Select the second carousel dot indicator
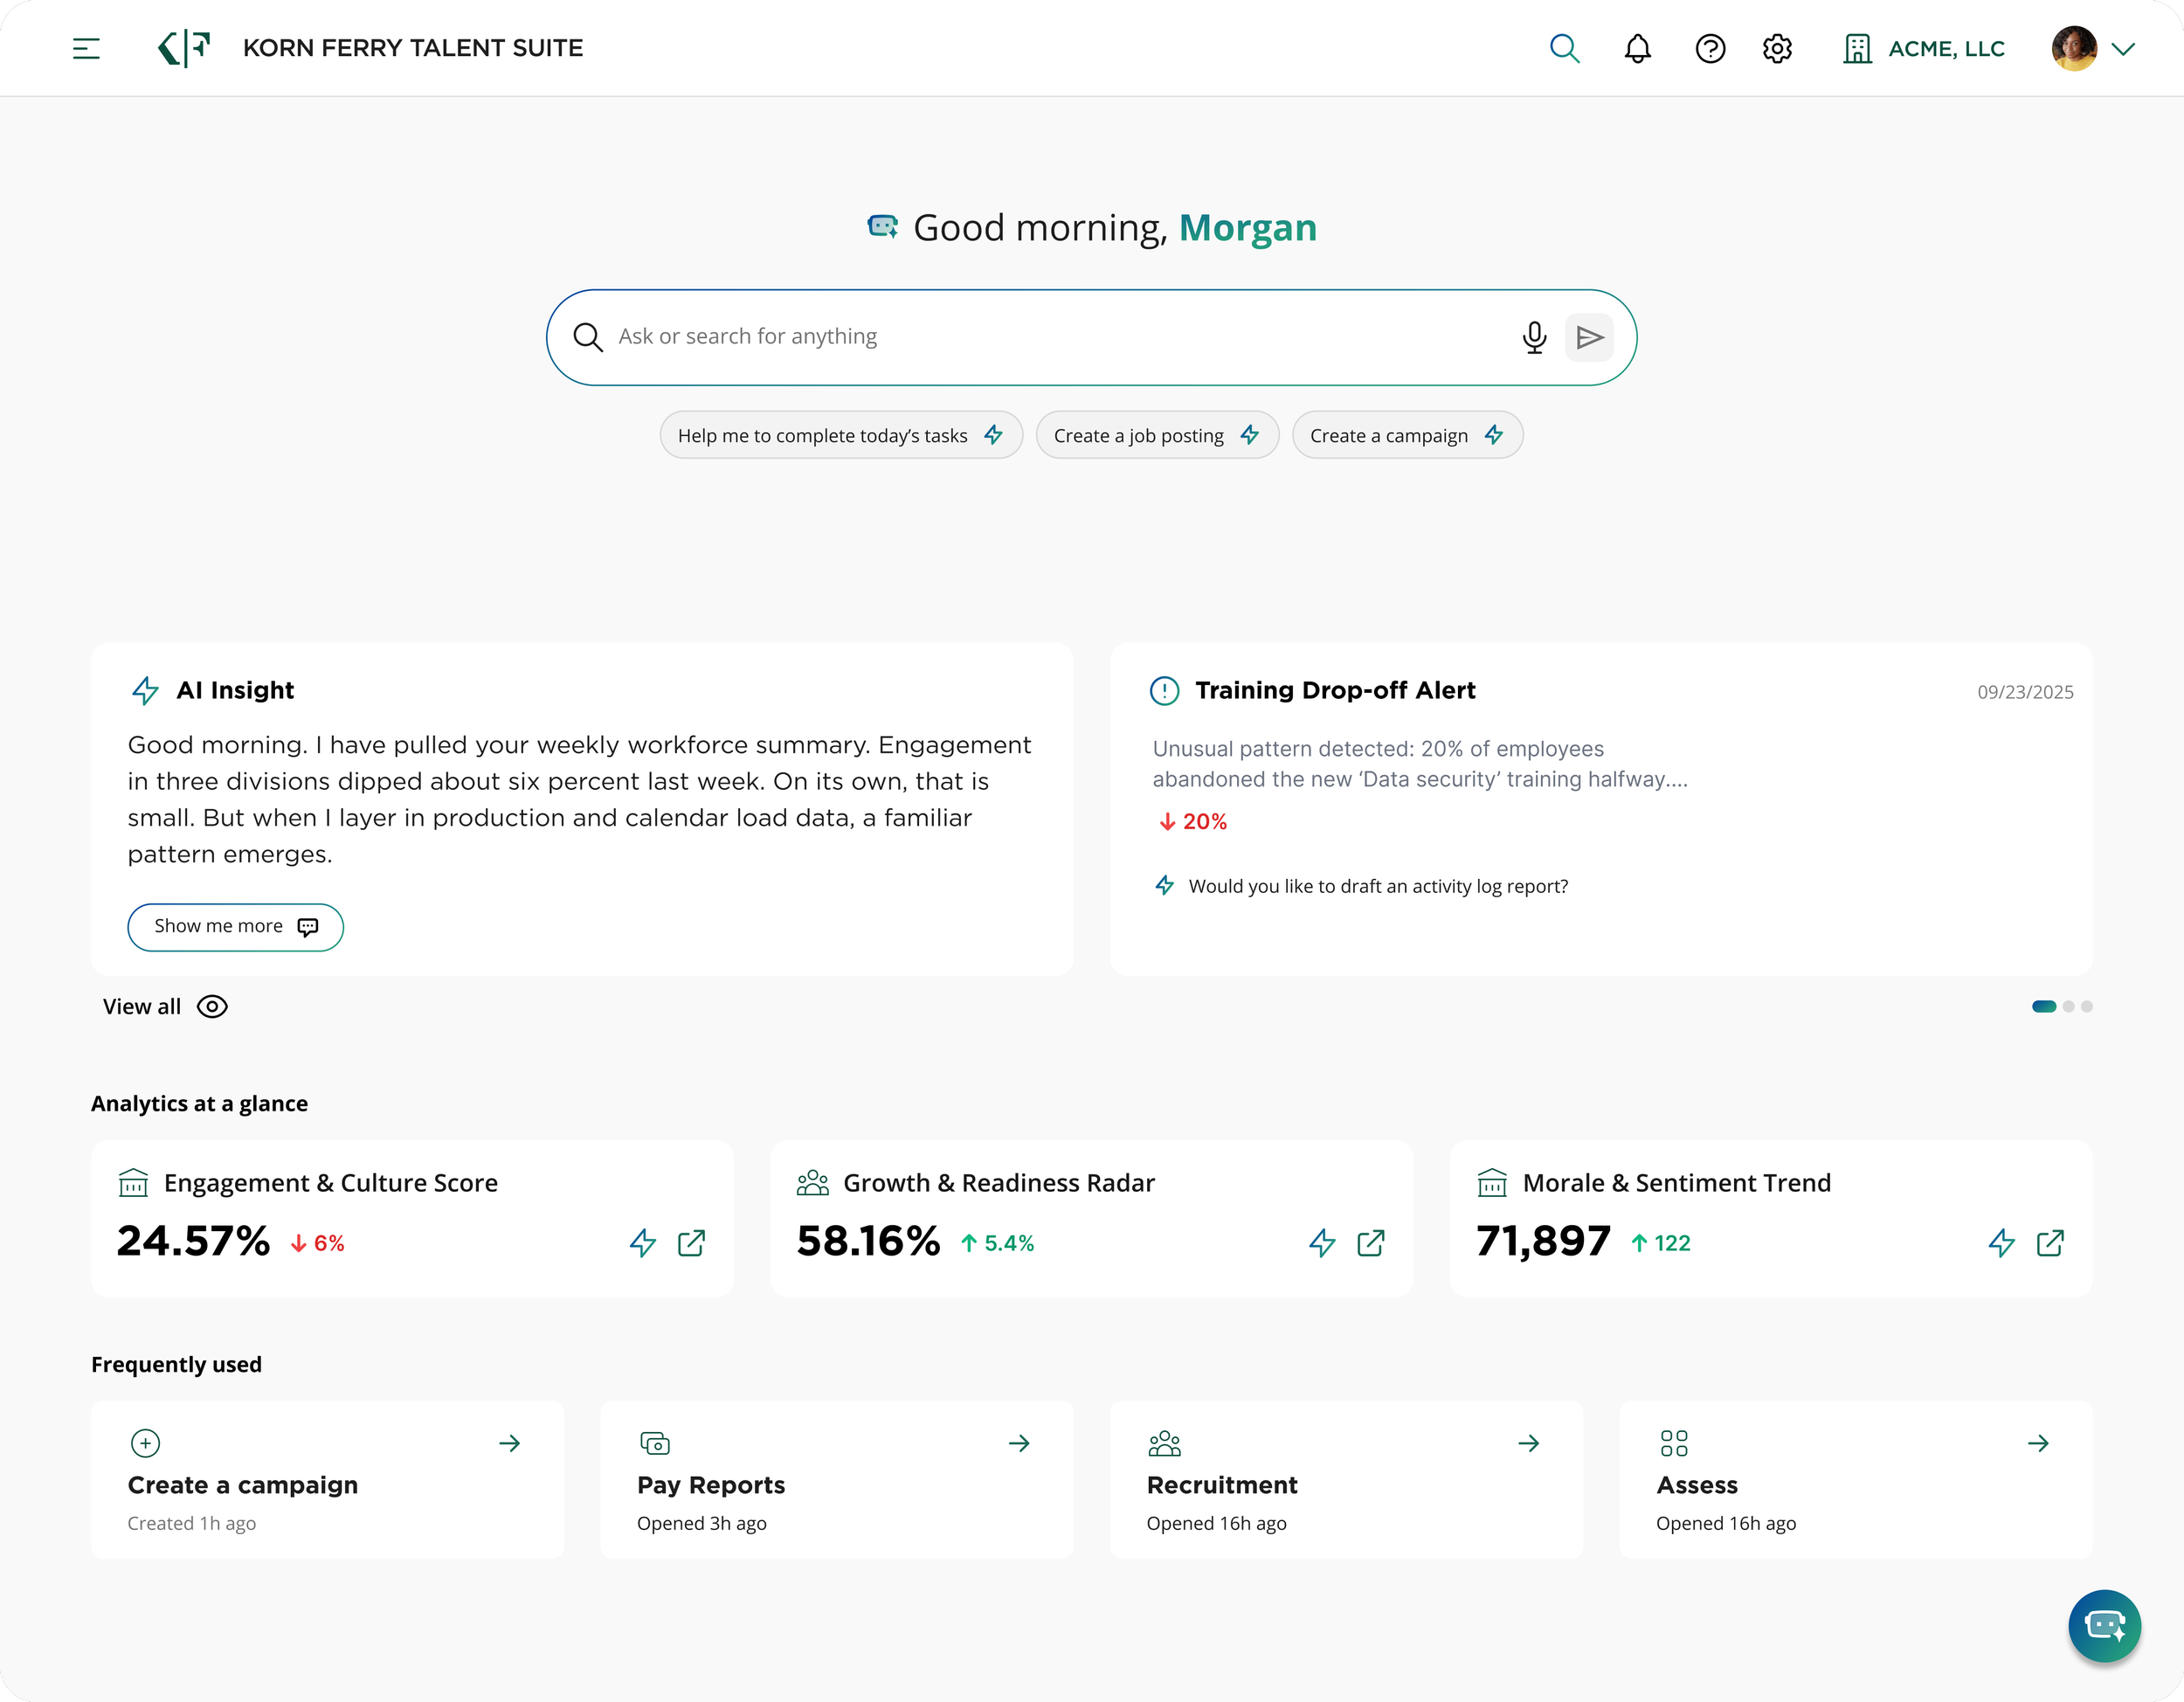The width and height of the screenshot is (2184, 1702). pos(2070,1006)
